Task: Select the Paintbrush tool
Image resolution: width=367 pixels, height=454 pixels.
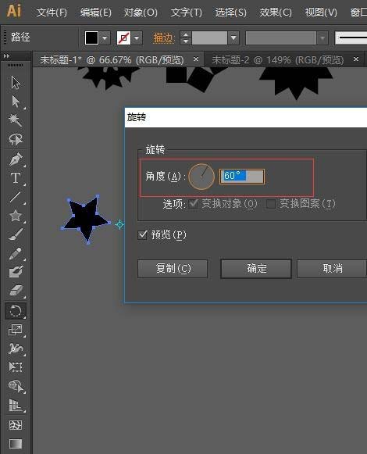Action: (16, 234)
